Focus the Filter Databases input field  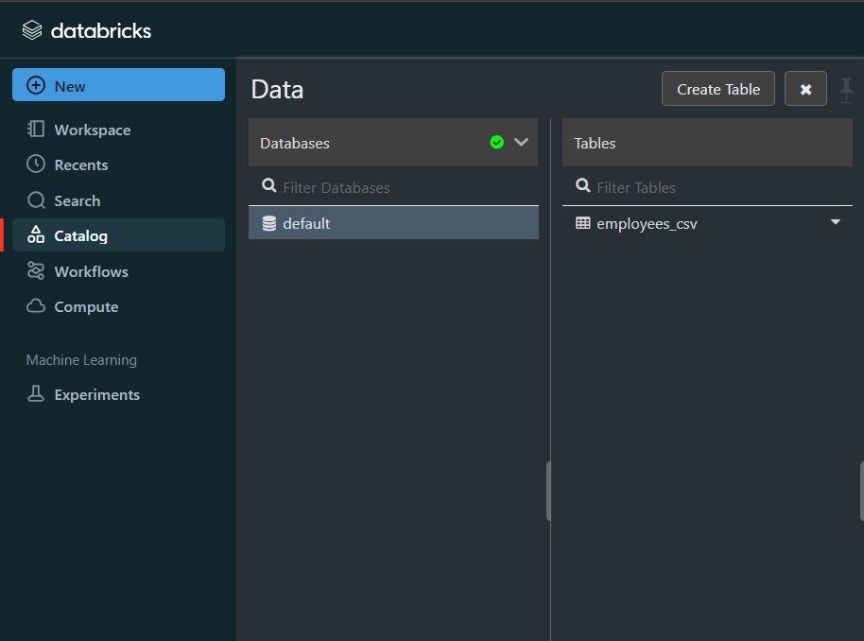(x=393, y=187)
